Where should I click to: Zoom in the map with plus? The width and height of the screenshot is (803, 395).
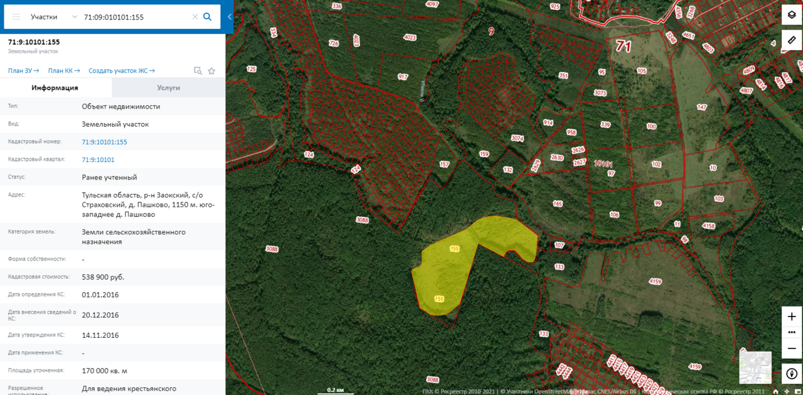pyautogui.click(x=792, y=317)
